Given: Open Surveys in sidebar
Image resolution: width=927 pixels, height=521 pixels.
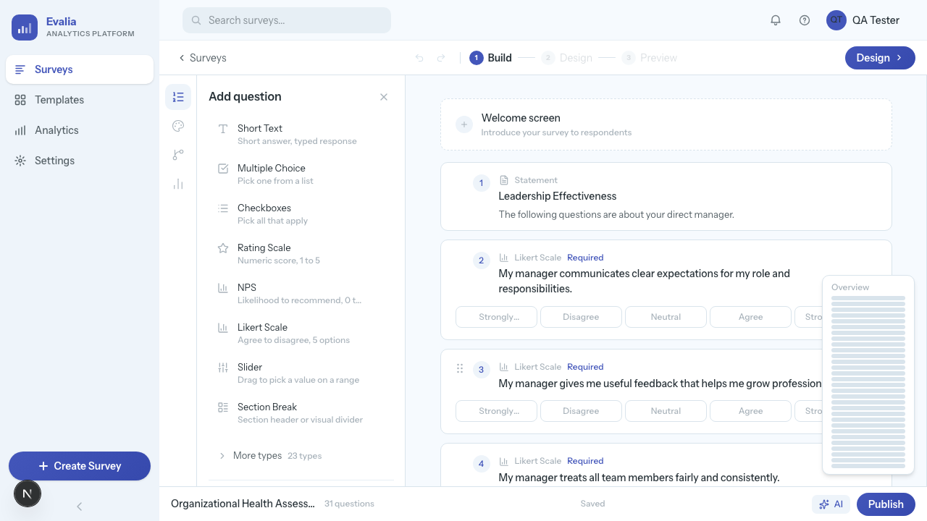Looking at the screenshot, I should [x=80, y=69].
